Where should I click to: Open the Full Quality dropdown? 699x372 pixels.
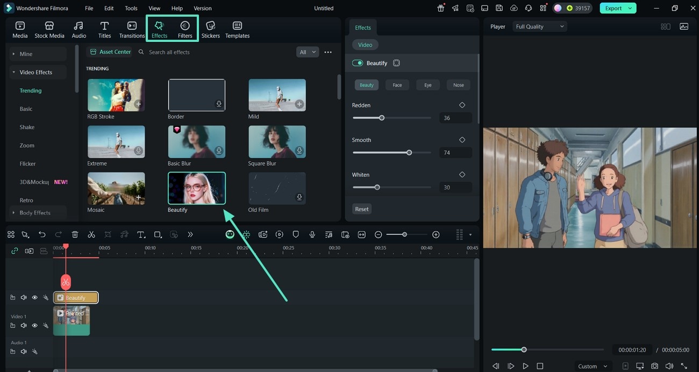[540, 26]
